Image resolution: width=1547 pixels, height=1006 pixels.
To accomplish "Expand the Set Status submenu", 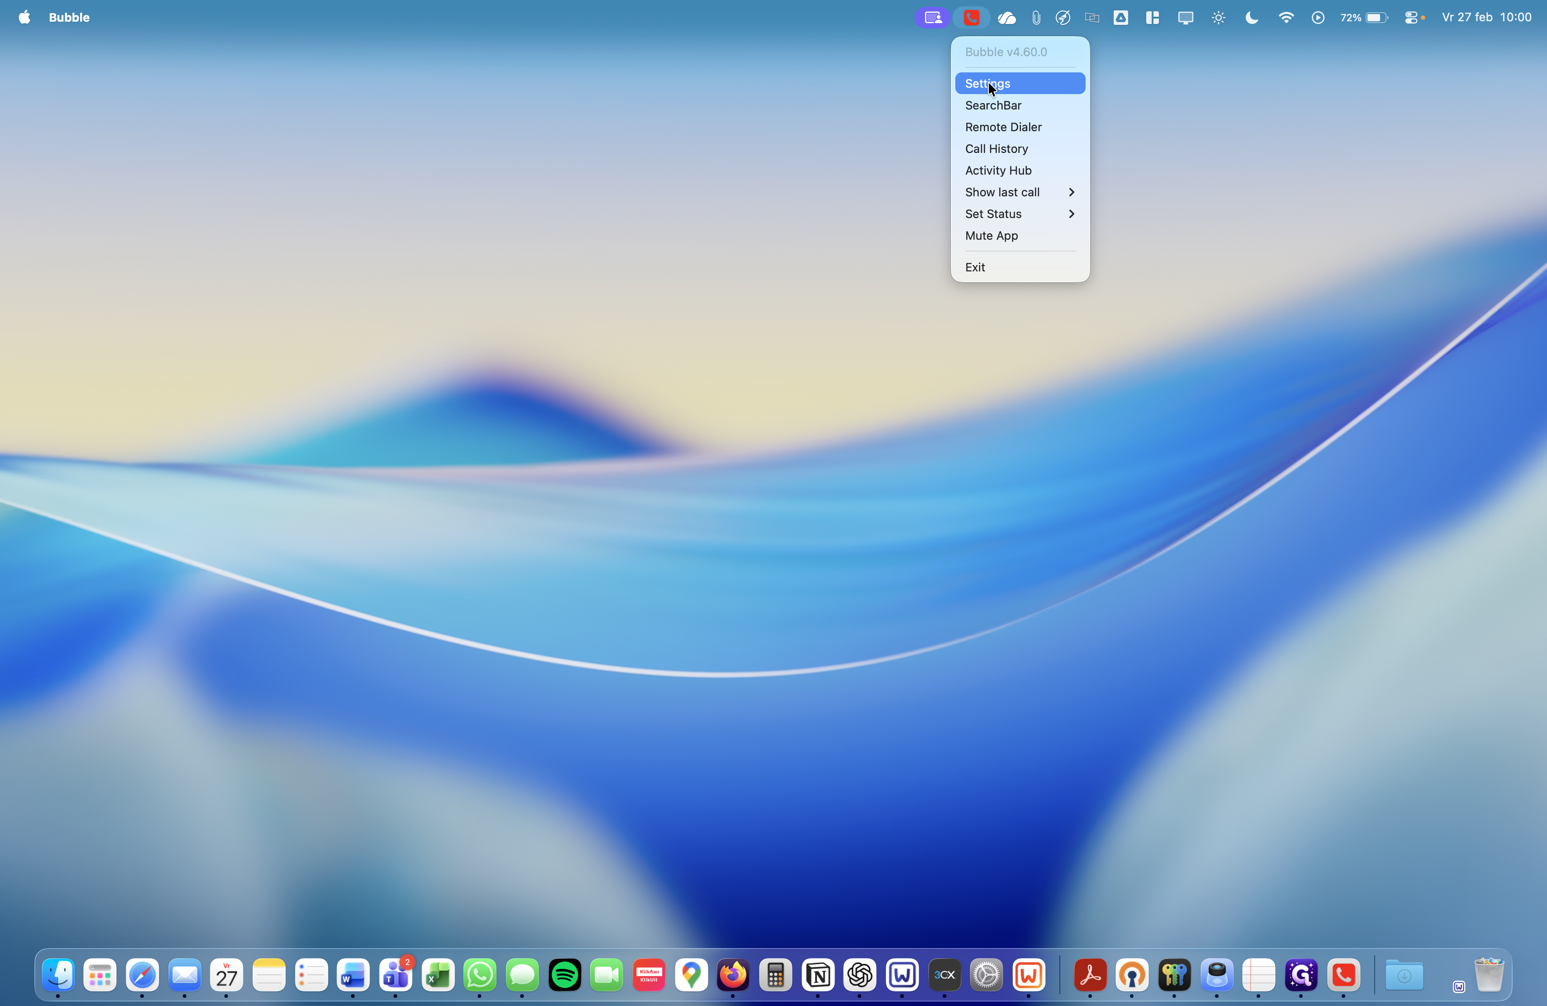I will [1019, 214].
